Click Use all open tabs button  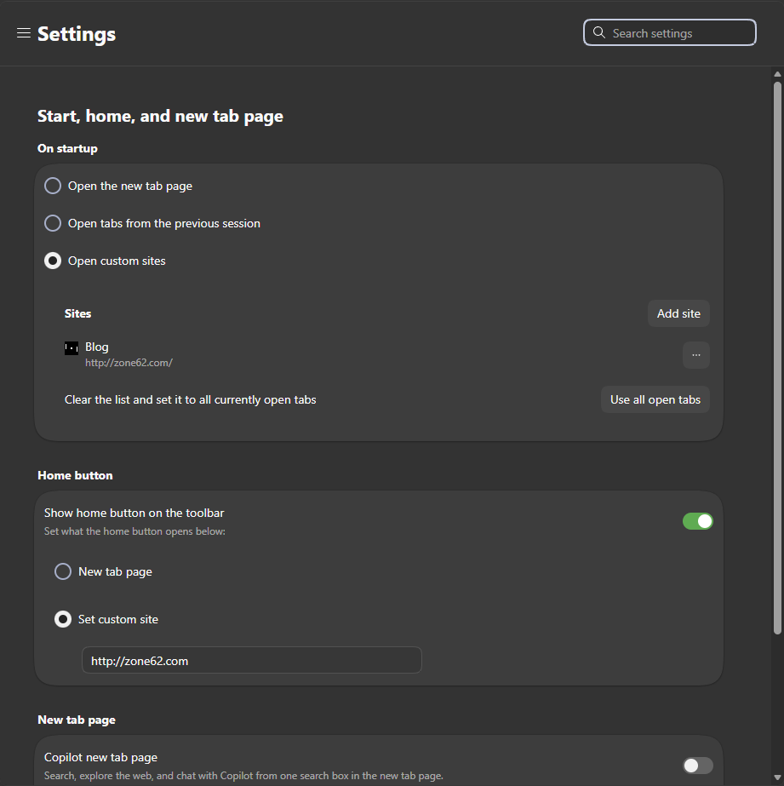coord(655,399)
